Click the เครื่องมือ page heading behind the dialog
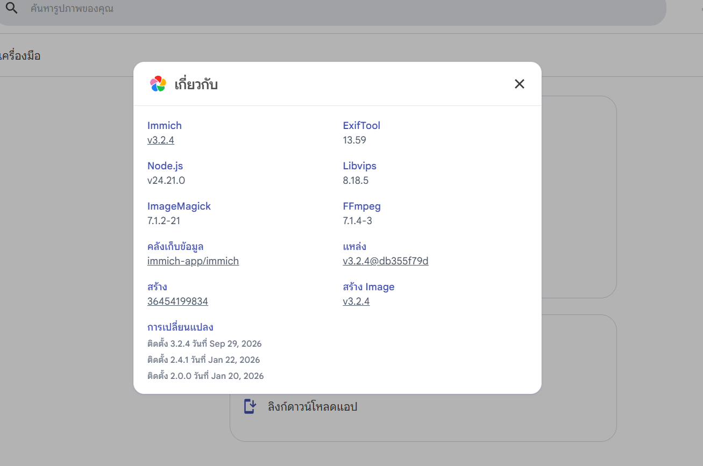 pyautogui.click(x=20, y=56)
